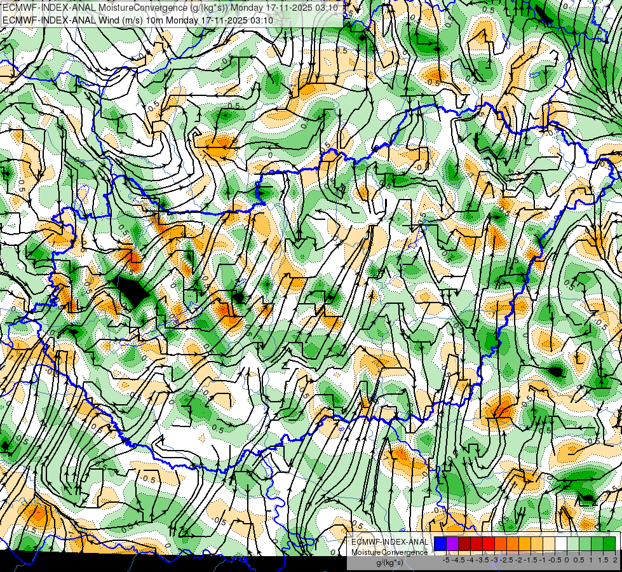Click the legend label MoistureConvergence
Image resolution: width=622 pixels, height=572 pixels.
pos(389,552)
